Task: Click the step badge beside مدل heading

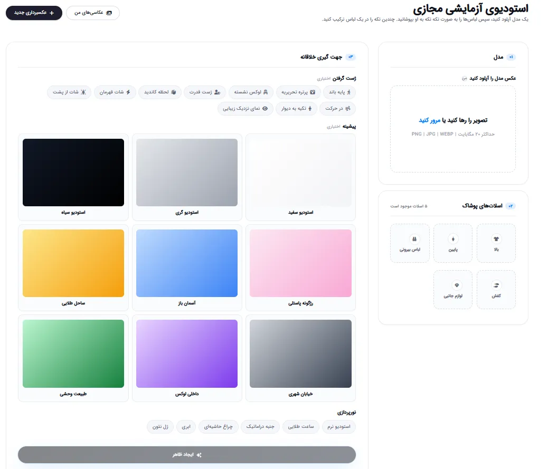Action: [x=511, y=57]
